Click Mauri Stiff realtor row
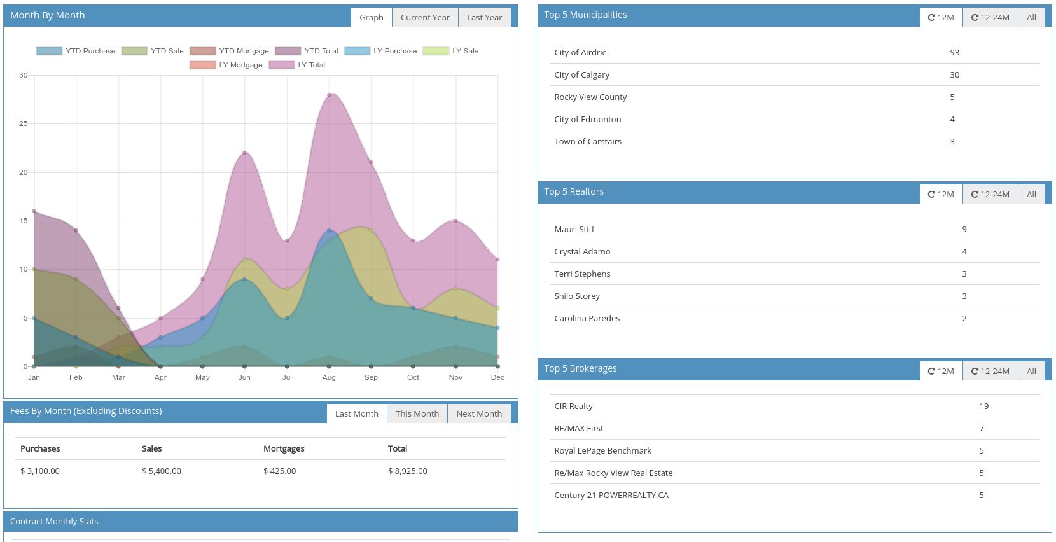1056x542 pixels. pos(795,229)
